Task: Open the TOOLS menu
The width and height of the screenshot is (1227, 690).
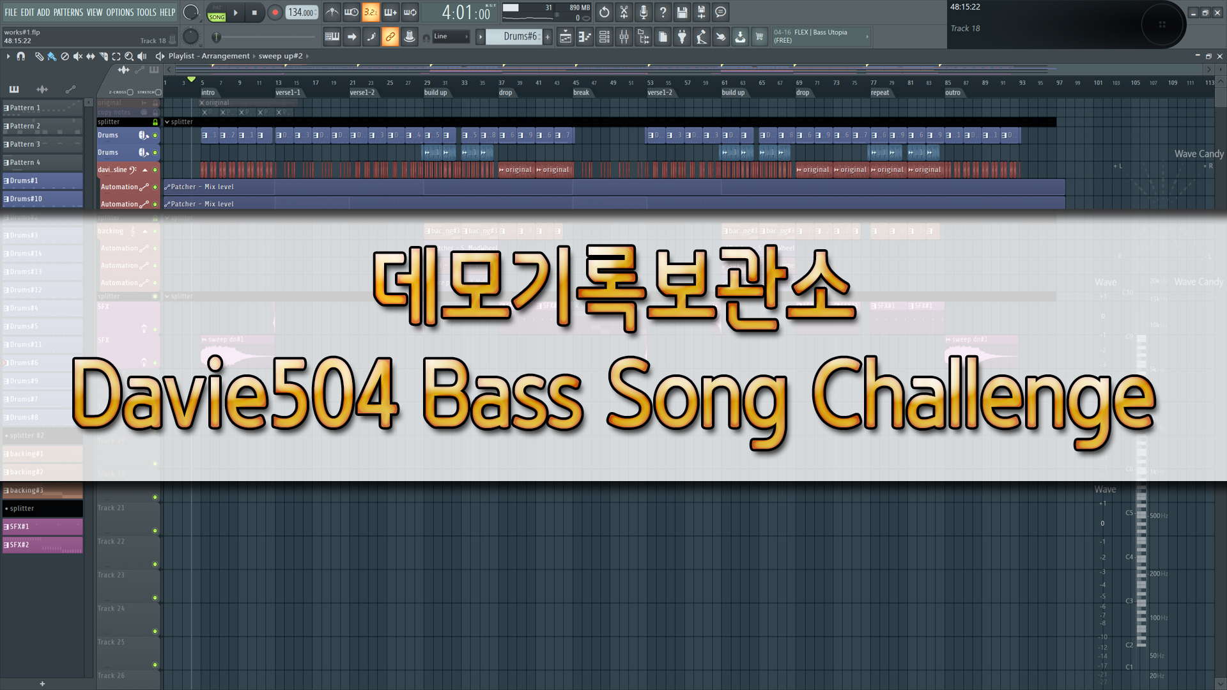Action: tap(146, 12)
